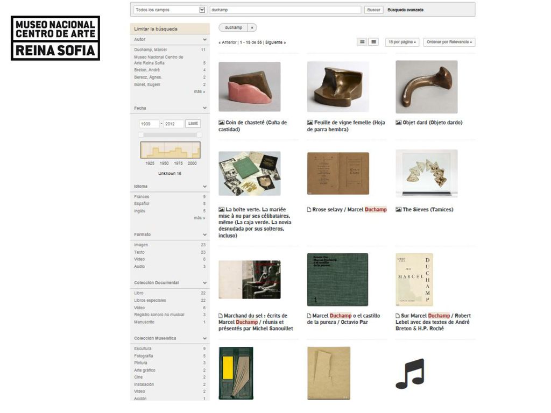Open the Todos los campos dropdown

(169, 10)
